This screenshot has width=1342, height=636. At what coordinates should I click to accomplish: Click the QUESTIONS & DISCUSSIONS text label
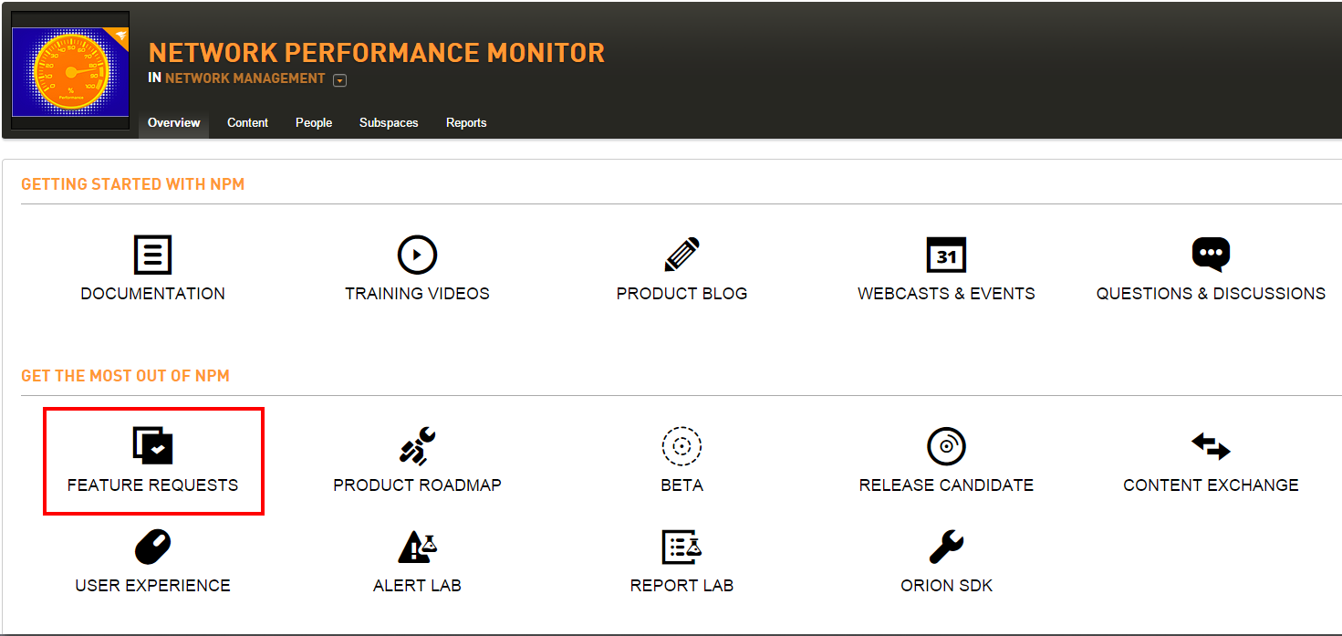pyautogui.click(x=1211, y=294)
